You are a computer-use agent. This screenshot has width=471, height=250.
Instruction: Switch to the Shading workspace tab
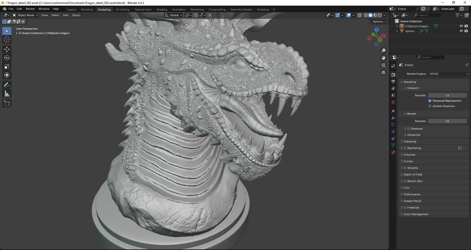point(162,10)
